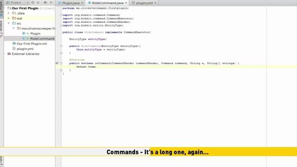Toggle the Structure tool window side tab

(1, 28)
